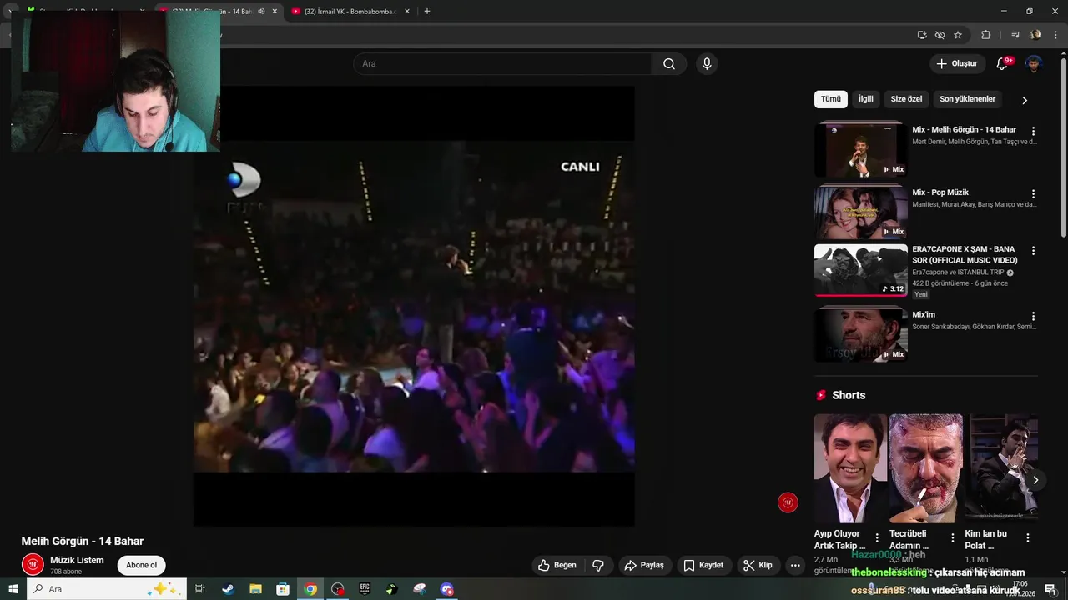Screen dimensions: 1068x600
Task: Subscribe with Abone ol button
Action: click(x=141, y=565)
